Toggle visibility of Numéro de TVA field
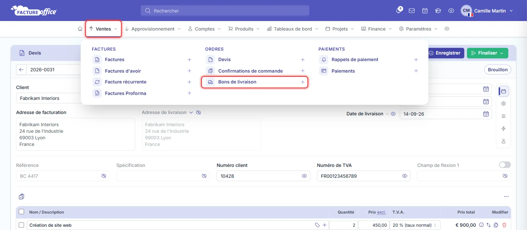Screen dimensions: 527x230 coord(404,176)
